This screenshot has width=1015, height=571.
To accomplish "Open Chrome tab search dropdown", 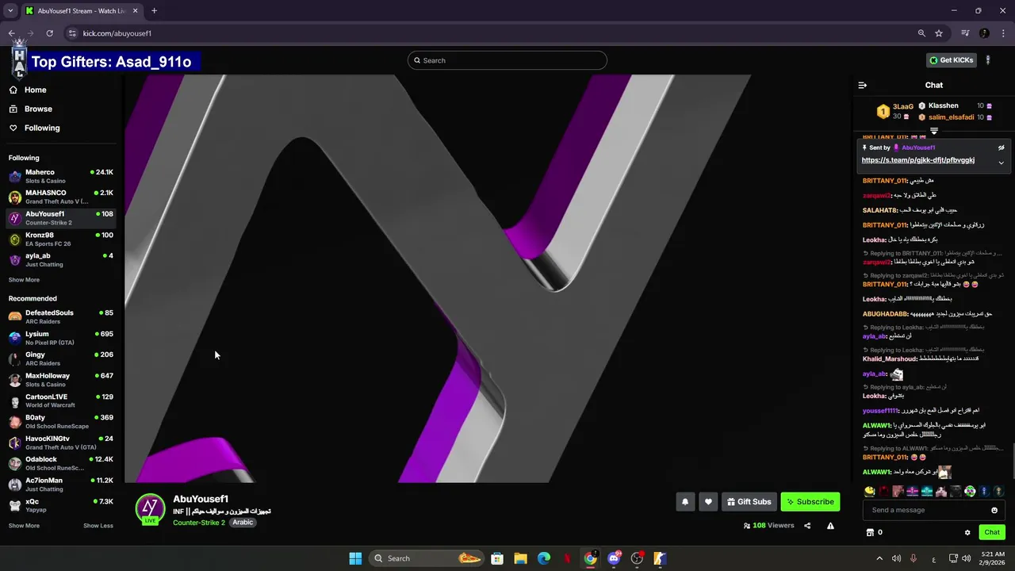I will coord(10,11).
